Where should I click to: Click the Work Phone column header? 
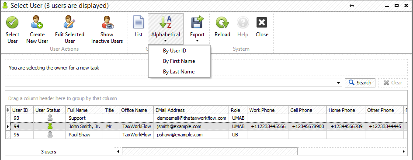click(267, 110)
